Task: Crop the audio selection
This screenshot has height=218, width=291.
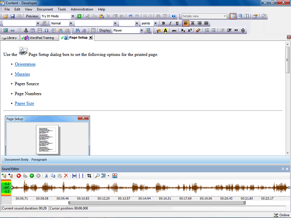Action: 89,176
